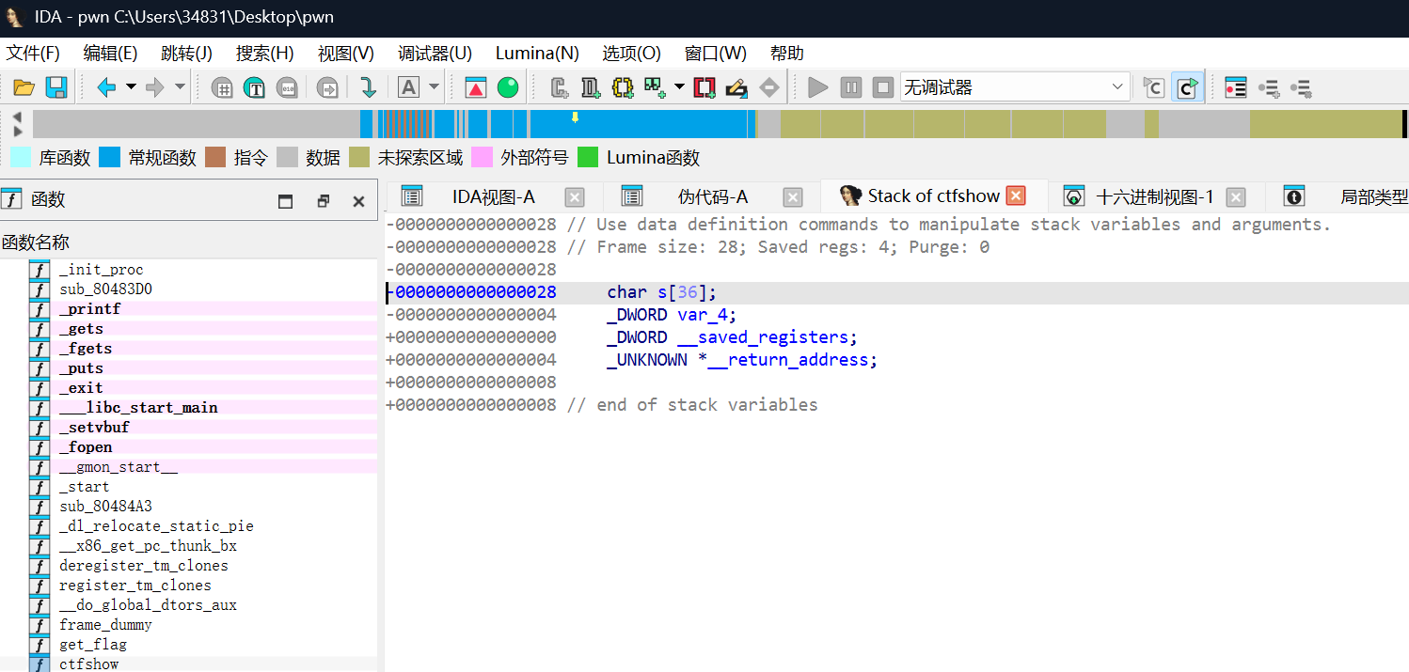
Task: Click the 'D' with plus data icon
Action: 591,88
